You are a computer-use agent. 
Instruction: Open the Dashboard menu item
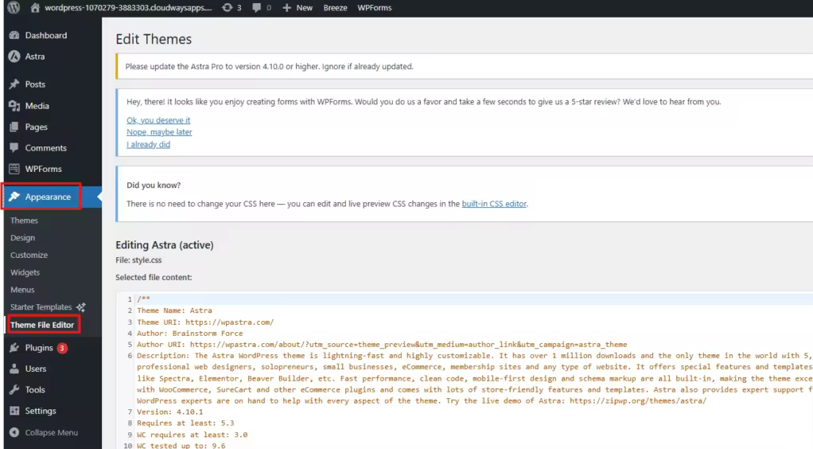[x=46, y=35]
